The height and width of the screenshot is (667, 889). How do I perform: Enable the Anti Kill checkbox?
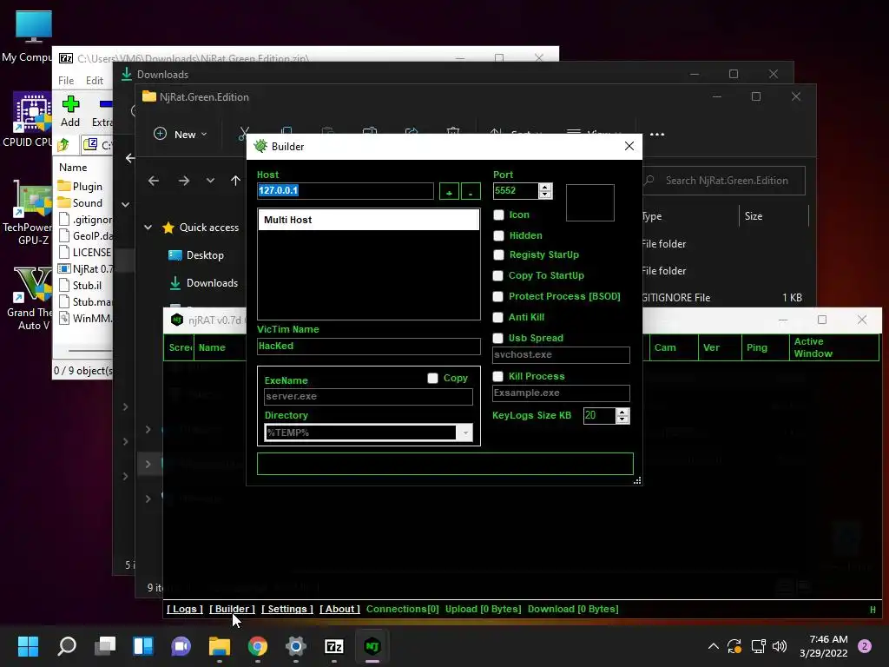coord(497,317)
